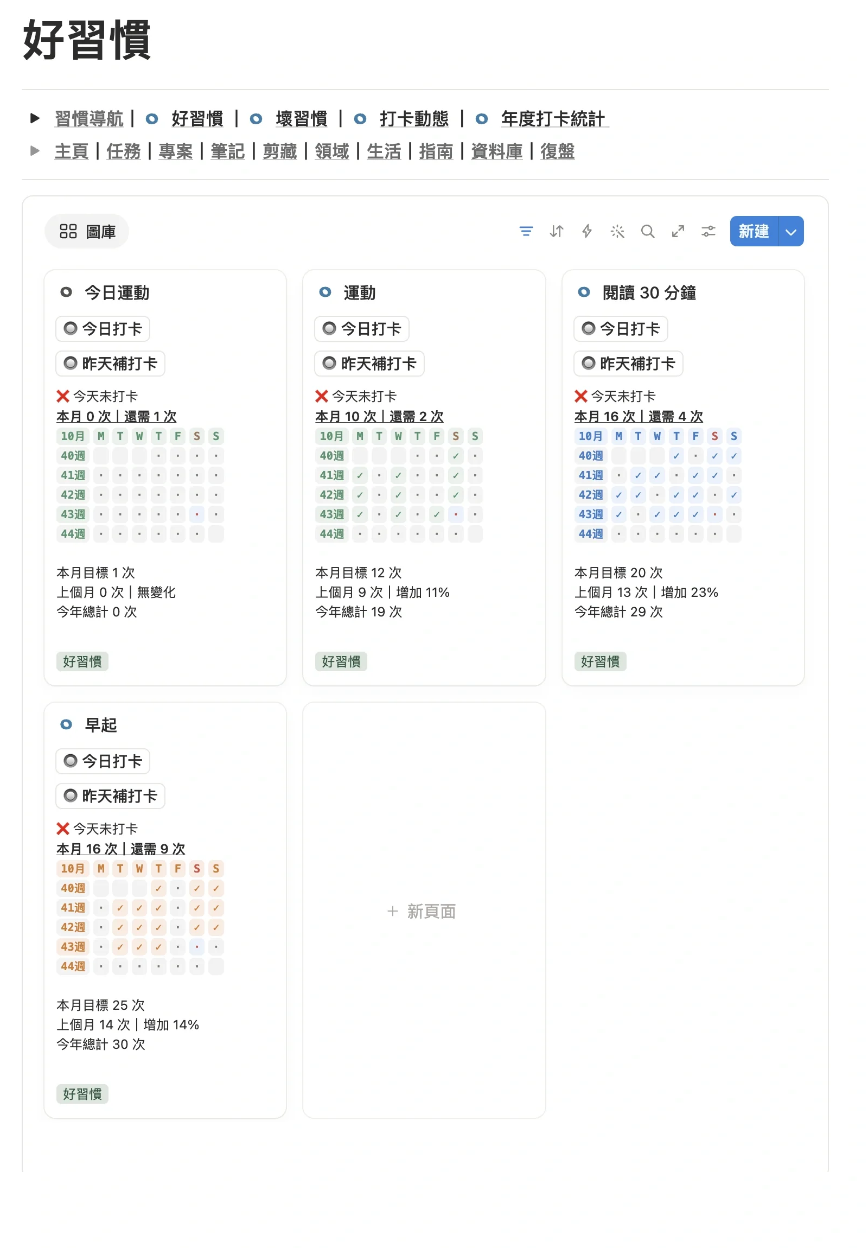The image size is (868, 1248).
Task: Go to the 復盤 page link
Action: point(558,151)
